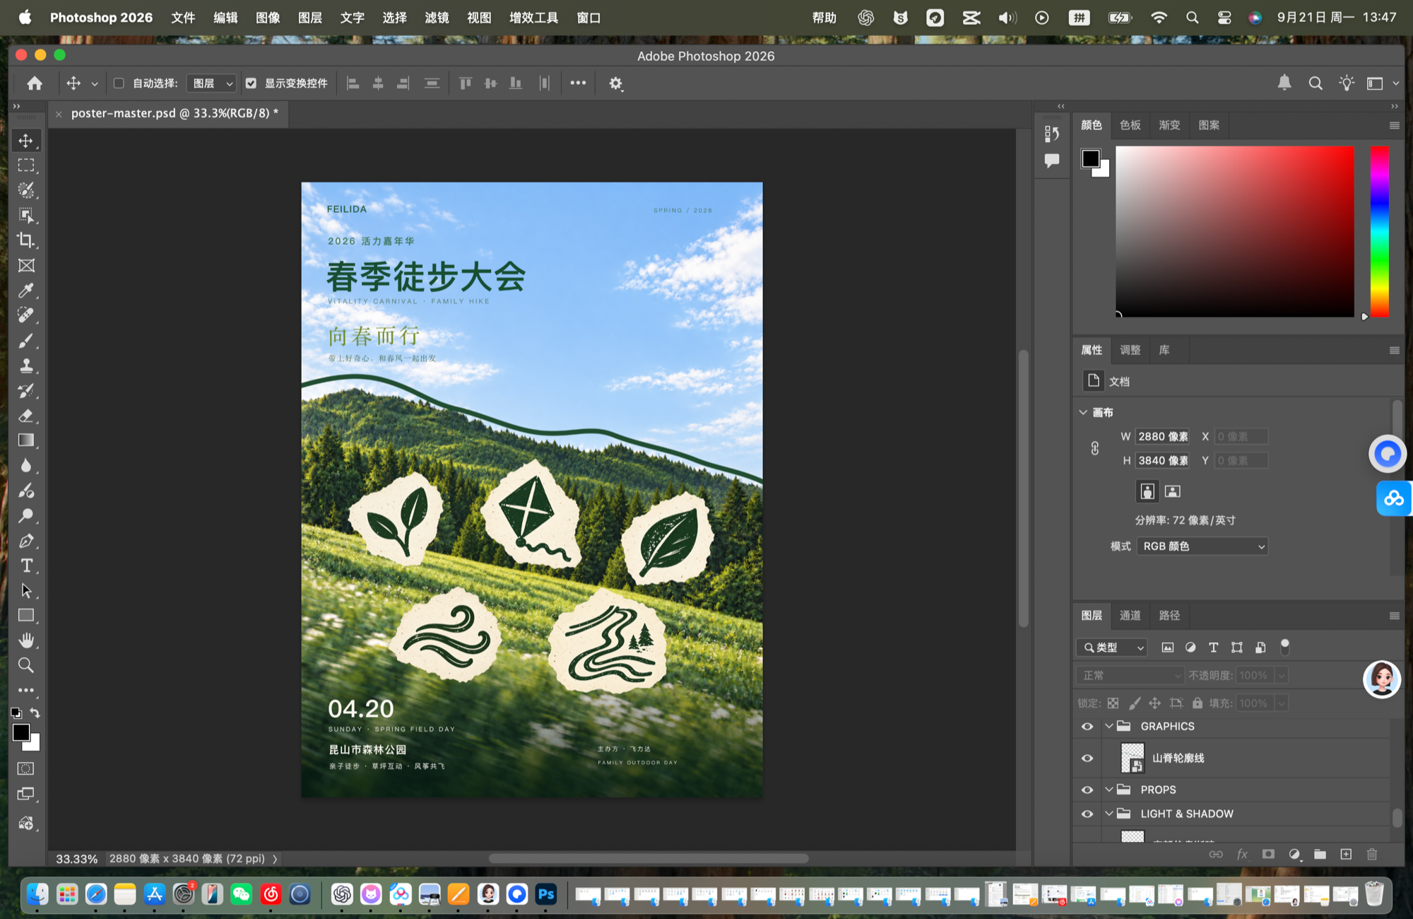Collapse the GRAPHICS group chevron

[1109, 726]
